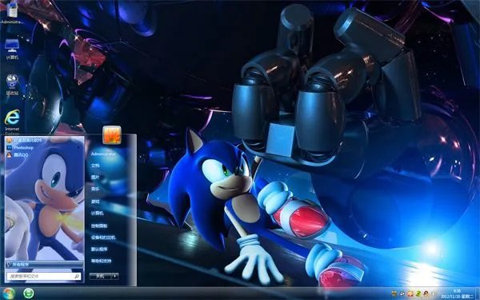
Task: Click the QQ penguin tray icon
Action: pyautogui.click(x=426, y=294)
